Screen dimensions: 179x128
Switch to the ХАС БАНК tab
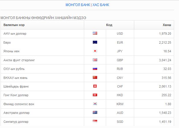[x=101, y=5]
